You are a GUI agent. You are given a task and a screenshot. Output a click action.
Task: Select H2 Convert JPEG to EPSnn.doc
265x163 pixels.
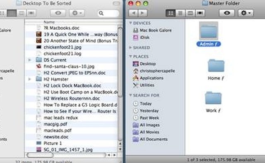click(x=71, y=73)
